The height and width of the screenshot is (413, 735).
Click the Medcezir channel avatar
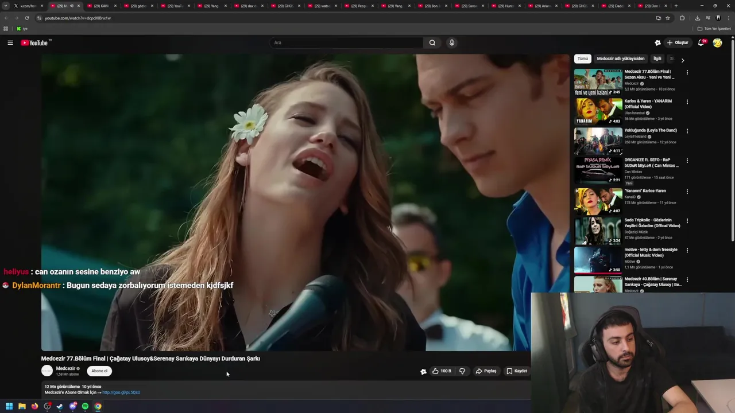pyautogui.click(x=47, y=371)
